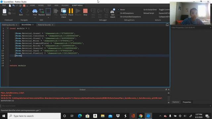Viewport: 212px width, 119px height.
Task: Click the small red stop icon in quick-access bar
Action: click(24, 6)
